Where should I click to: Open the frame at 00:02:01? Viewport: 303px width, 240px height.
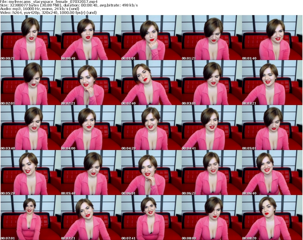tap(31, 83)
